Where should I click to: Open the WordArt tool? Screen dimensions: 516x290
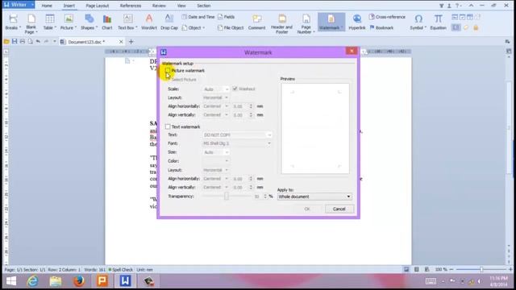point(148,23)
